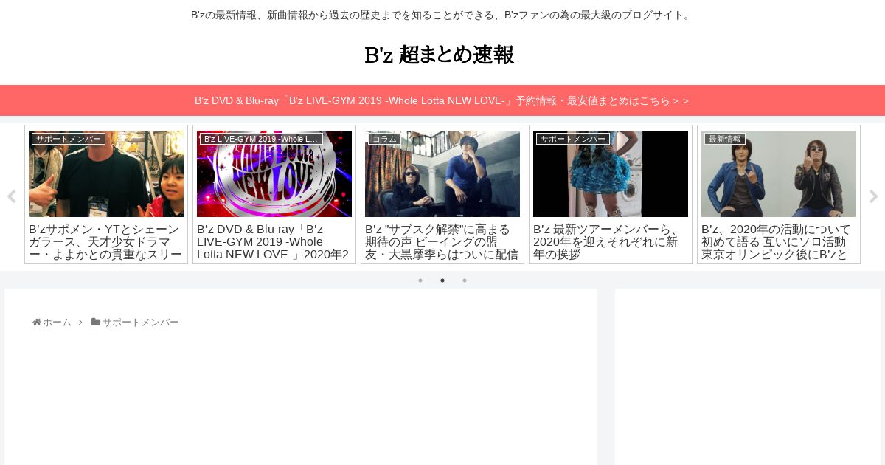885x465 pixels.
Task: Click the site tagline text at top
Action: click(442, 15)
